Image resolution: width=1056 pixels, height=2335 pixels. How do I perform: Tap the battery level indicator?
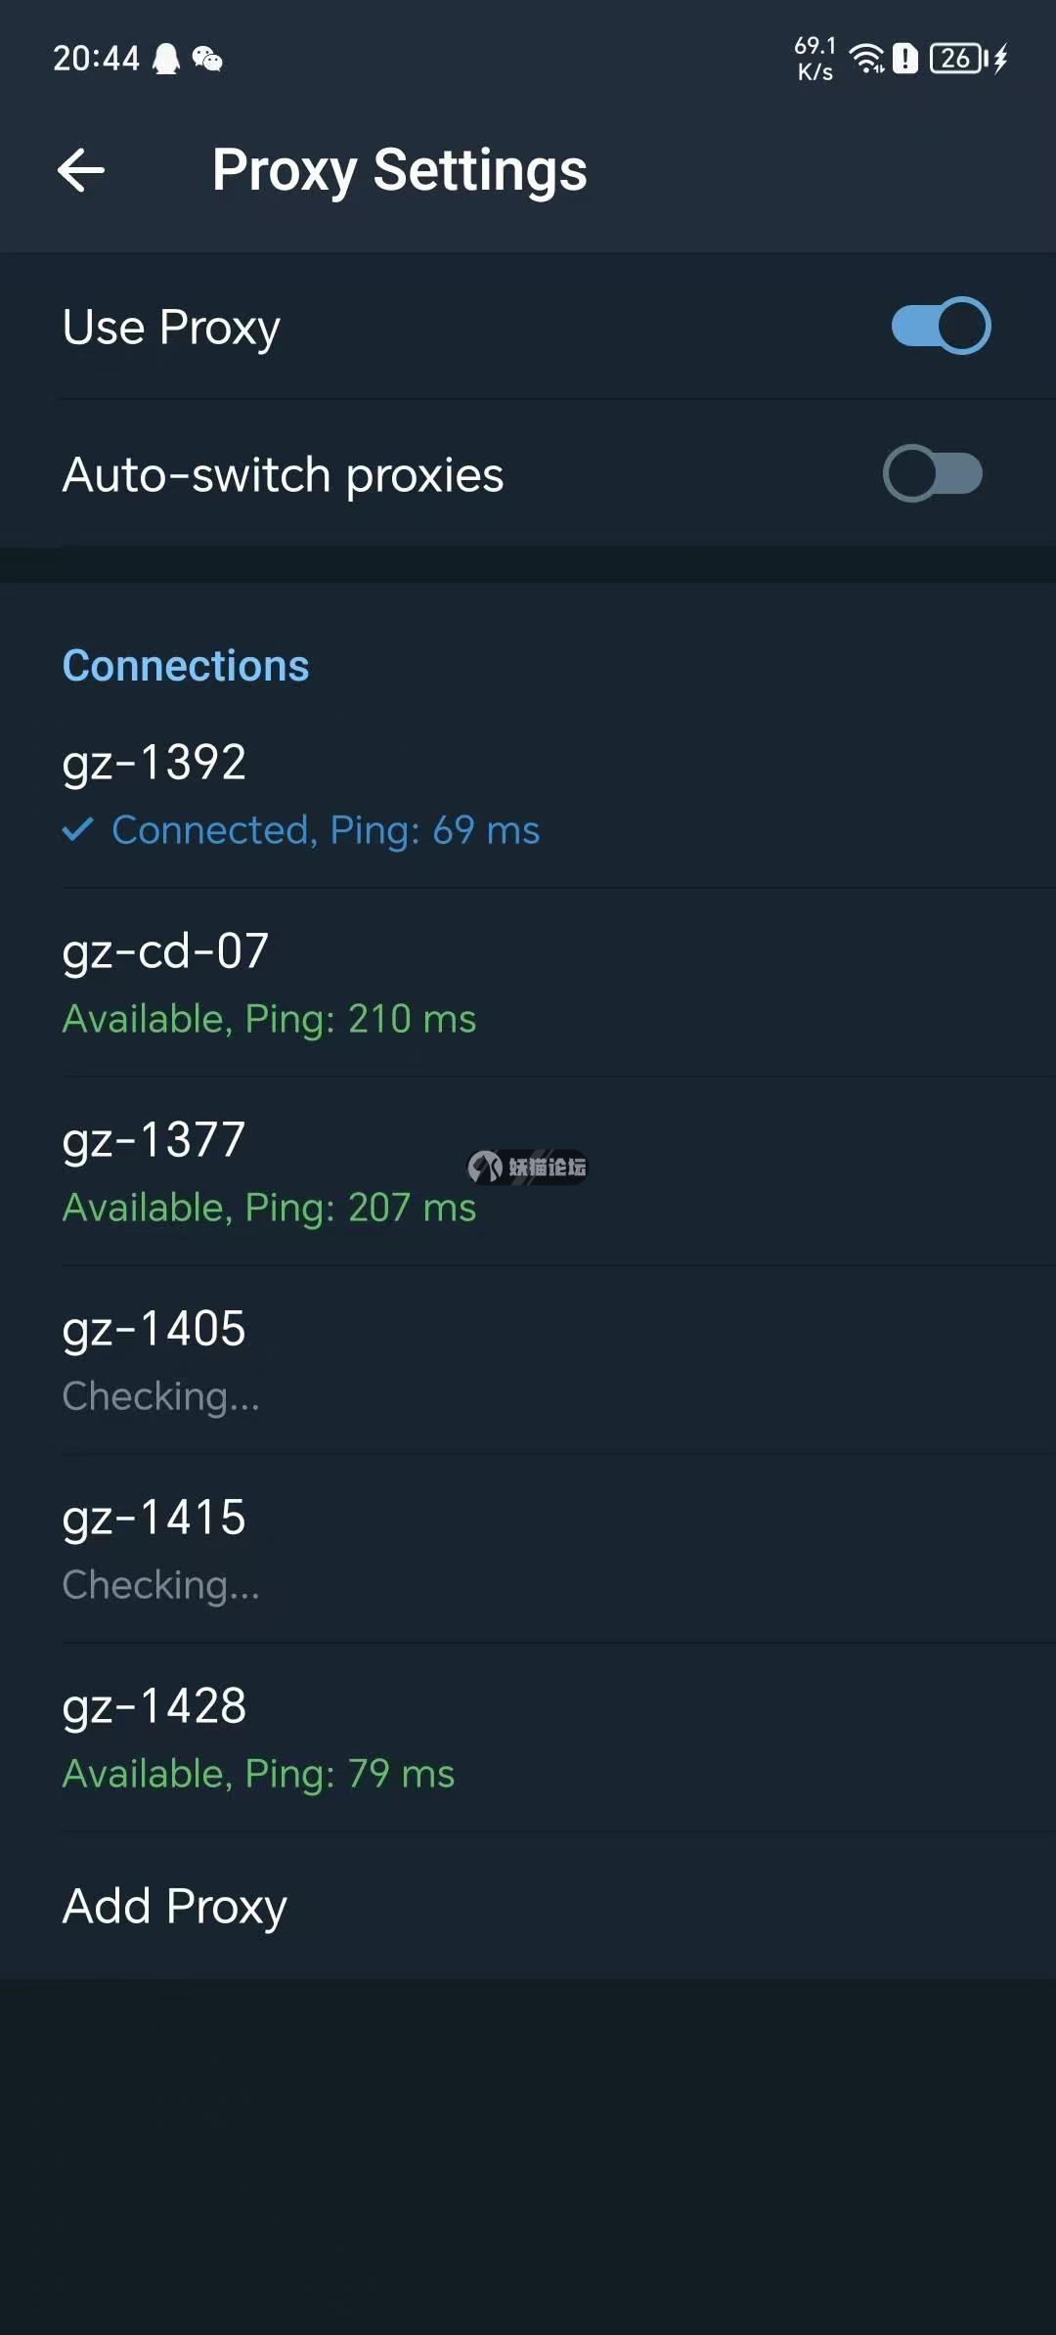point(957,59)
